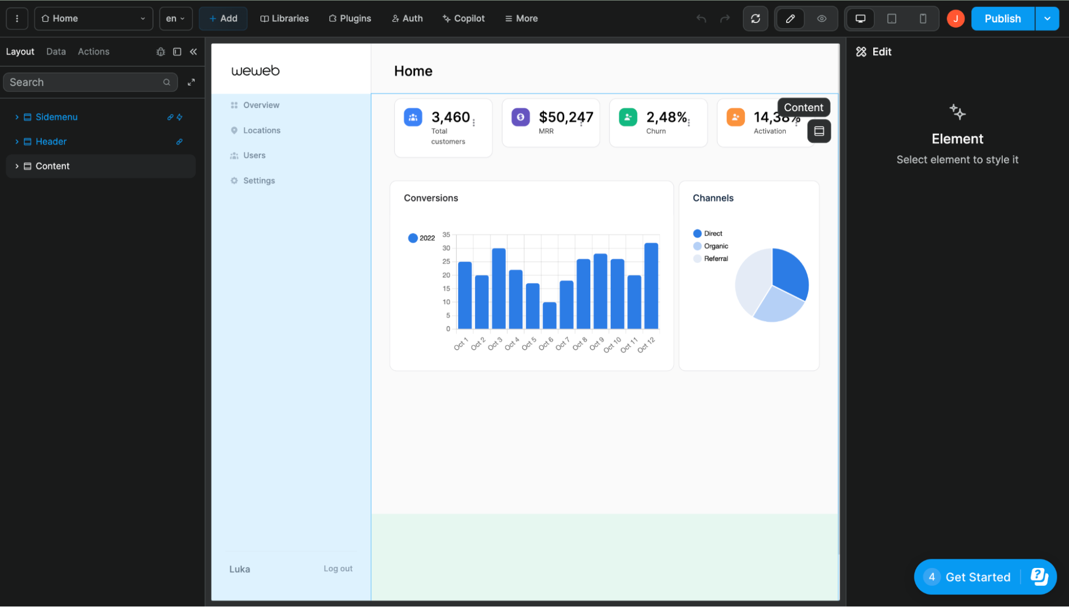Click the lightning toggle next to Sidemenu
The image size is (1069, 607).
click(180, 117)
